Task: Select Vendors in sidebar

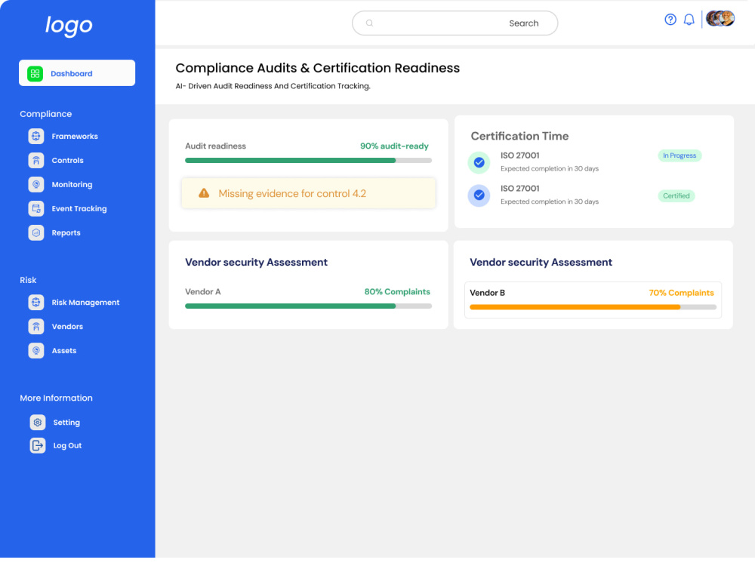Action: [67, 326]
